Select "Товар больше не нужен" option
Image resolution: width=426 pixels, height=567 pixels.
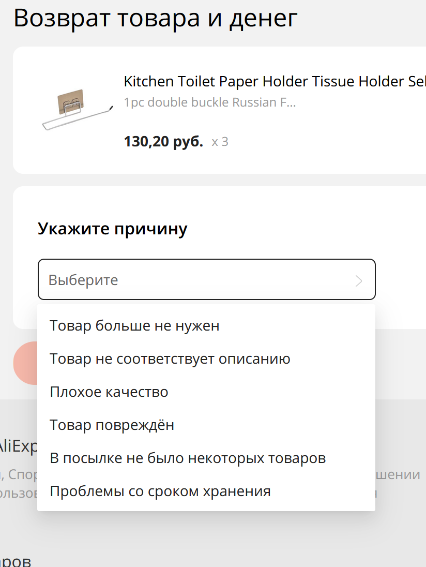click(134, 326)
